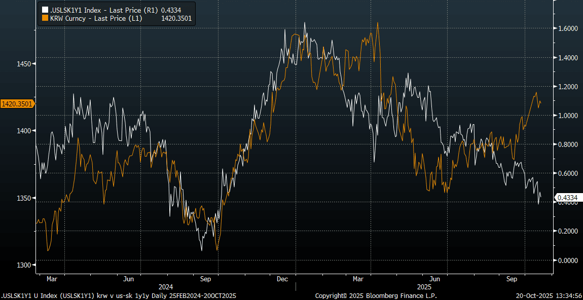The image size is (583, 300).
Task: Click the white .USLSK1Y1 Index legend swatch
Action: click(x=45, y=10)
